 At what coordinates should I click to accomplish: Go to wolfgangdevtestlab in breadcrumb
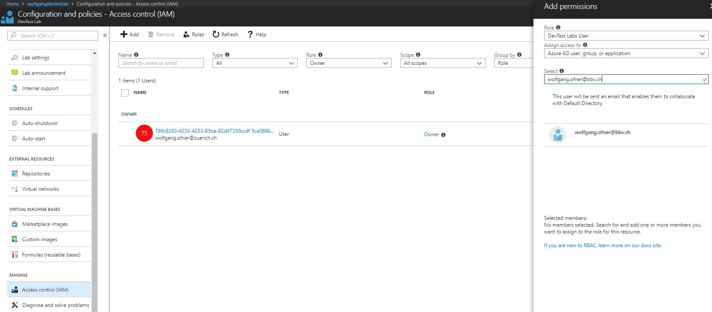click(48, 4)
